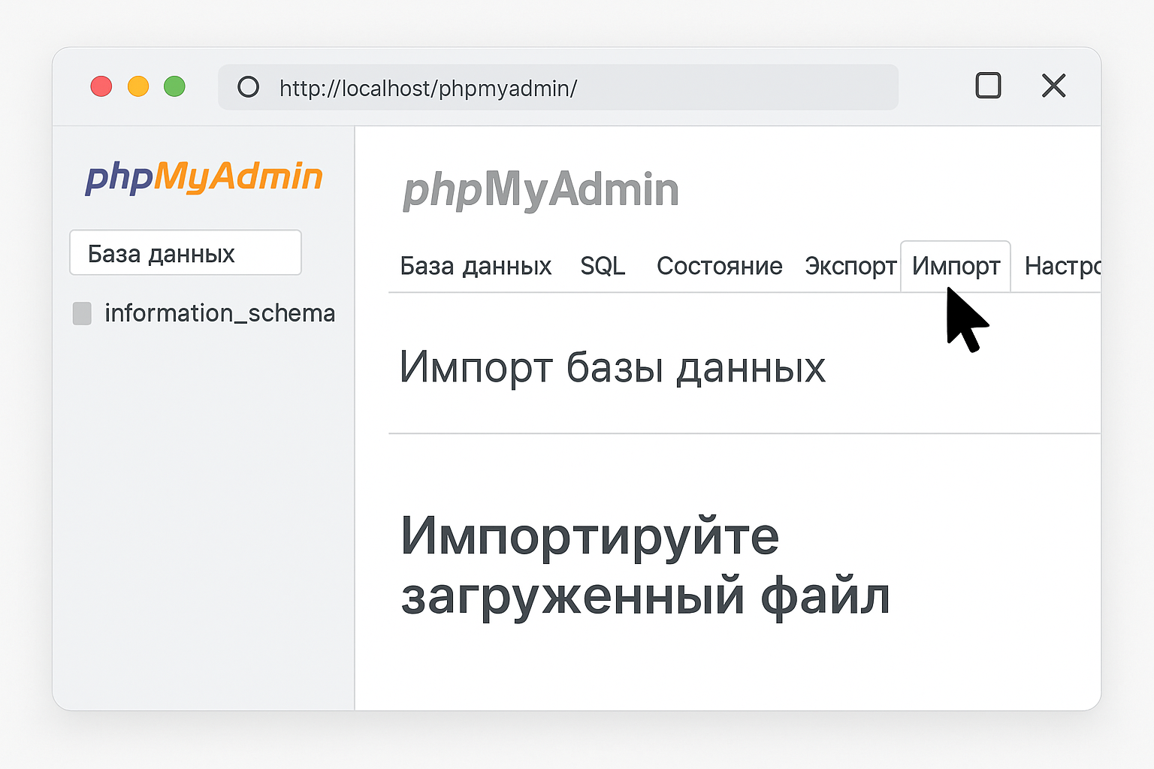Click inside the browser address bar URL
The width and height of the screenshot is (1154, 769).
point(427,88)
